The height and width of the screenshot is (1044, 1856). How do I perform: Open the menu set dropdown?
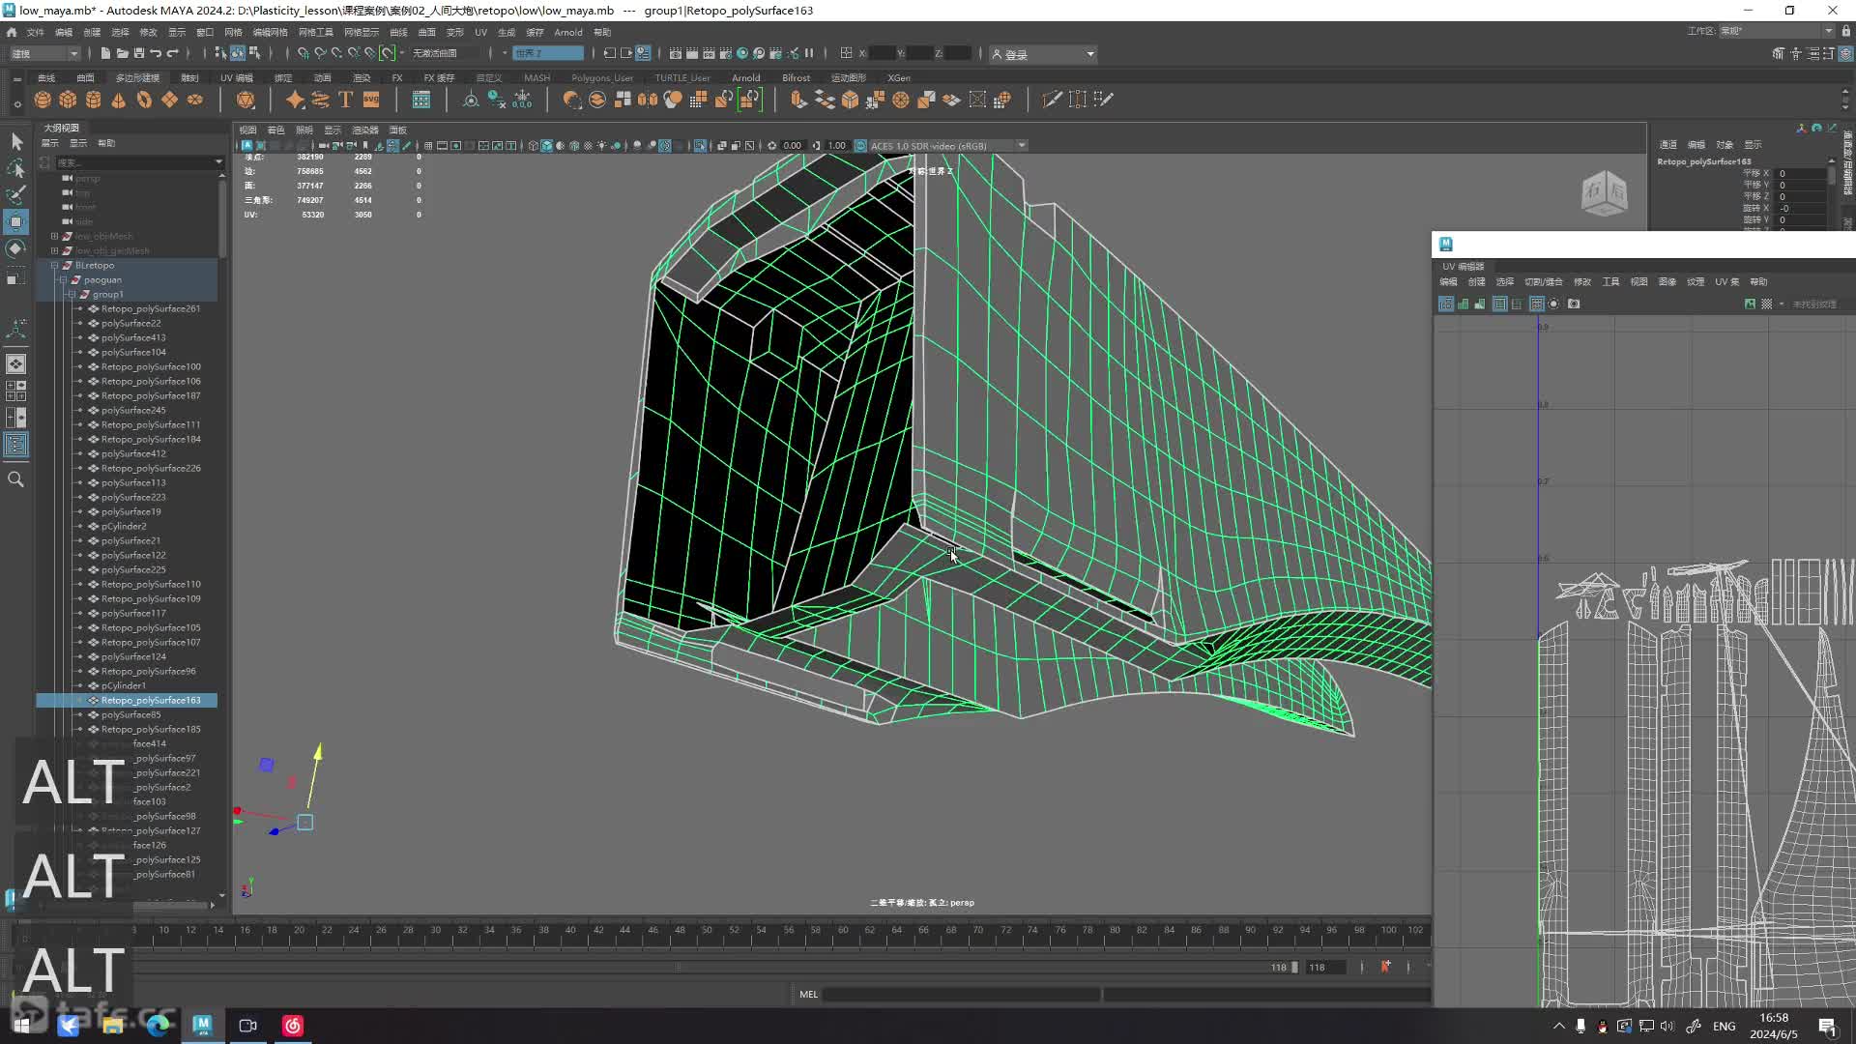pos(44,53)
